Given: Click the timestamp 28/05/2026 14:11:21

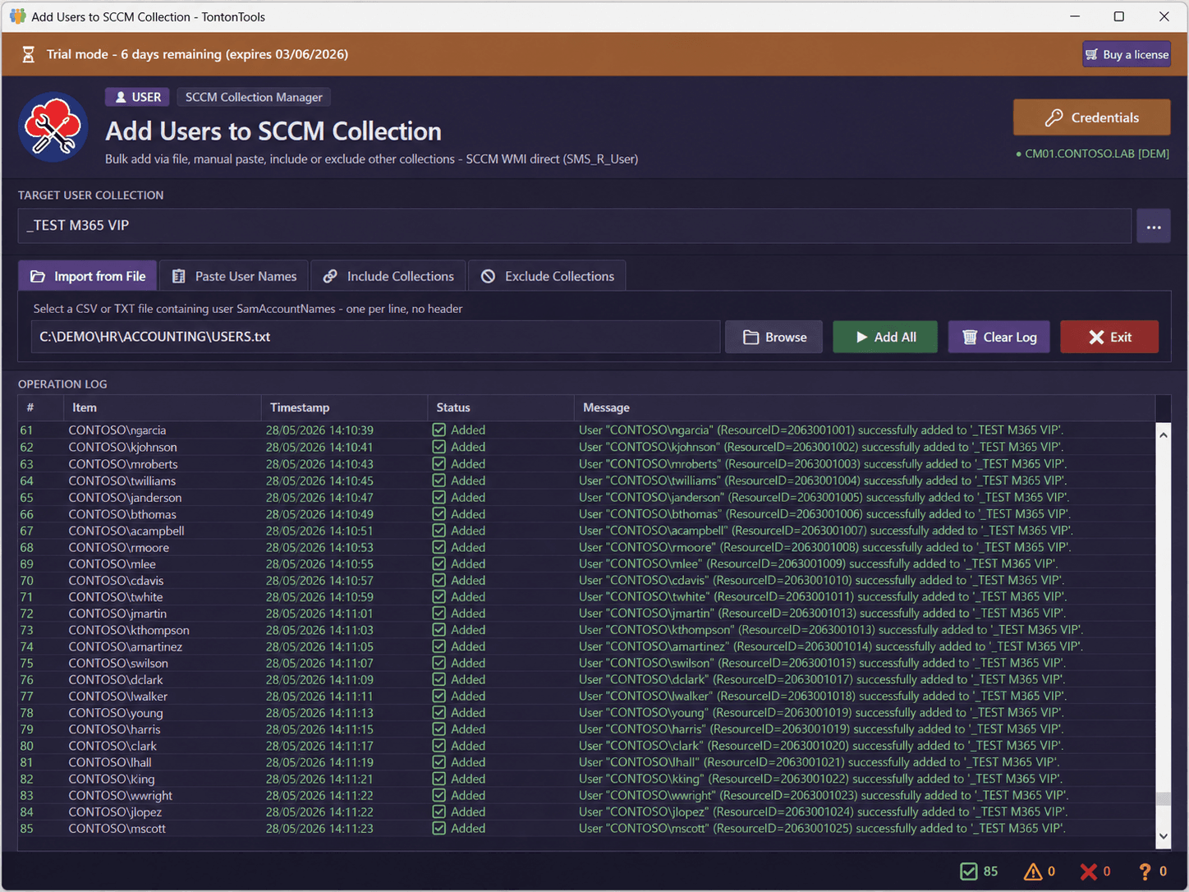Looking at the screenshot, I should tap(319, 779).
